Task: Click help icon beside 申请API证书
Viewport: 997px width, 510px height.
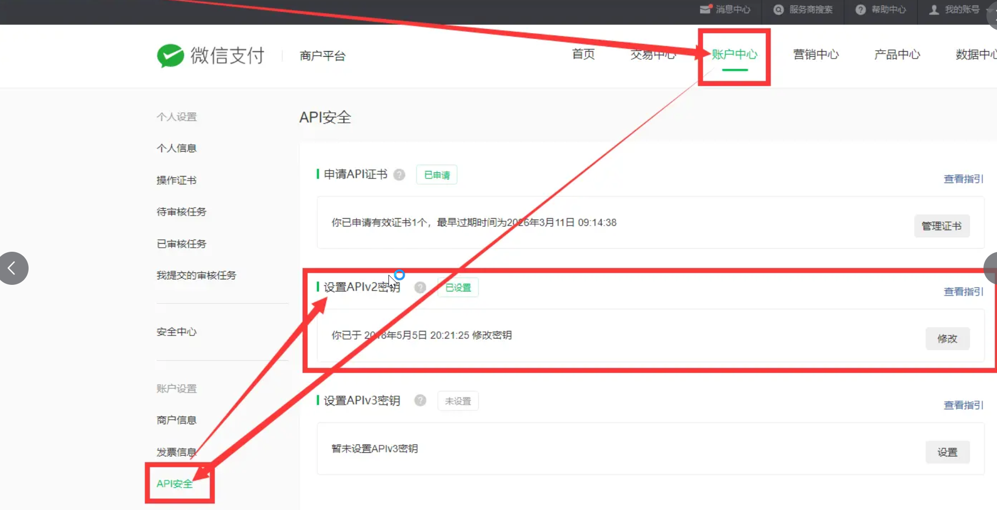Action: [399, 175]
